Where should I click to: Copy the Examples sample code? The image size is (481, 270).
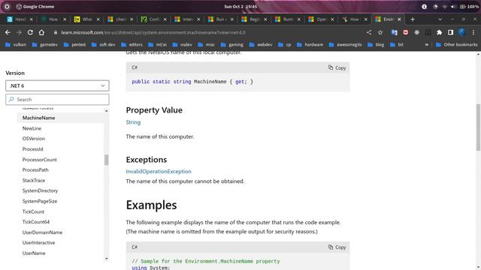pos(337,247)
